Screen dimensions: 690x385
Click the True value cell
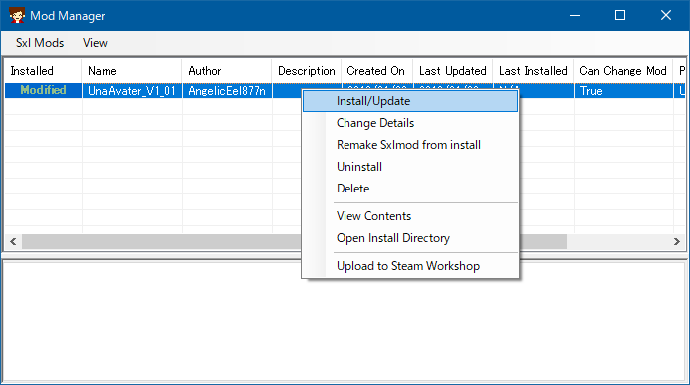click(623, 90)
